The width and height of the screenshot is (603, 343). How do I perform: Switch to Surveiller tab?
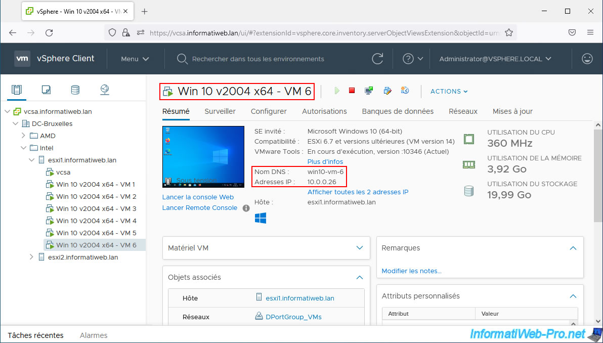(x=220, y=111)
